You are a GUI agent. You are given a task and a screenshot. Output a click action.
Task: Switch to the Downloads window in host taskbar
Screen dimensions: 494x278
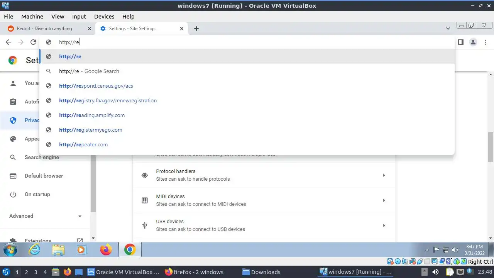262,272
